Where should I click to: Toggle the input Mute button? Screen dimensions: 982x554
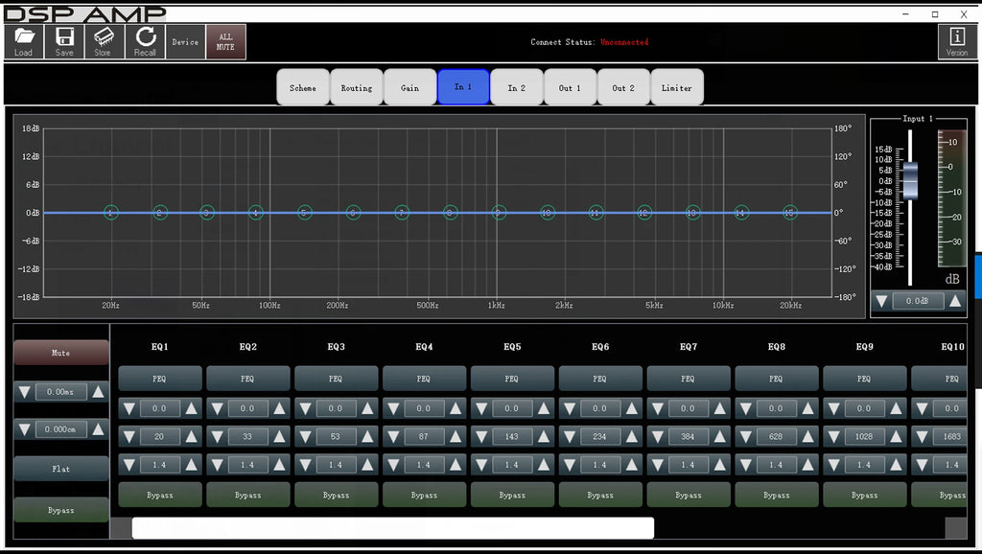pos(60,353)
